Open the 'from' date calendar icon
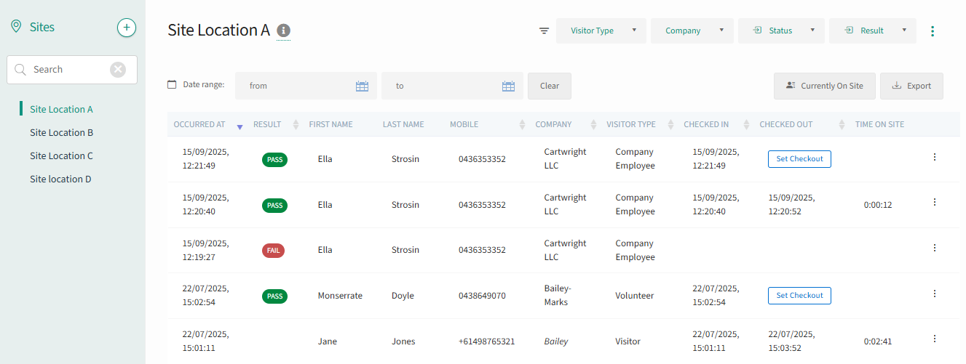 pos(363,86)
